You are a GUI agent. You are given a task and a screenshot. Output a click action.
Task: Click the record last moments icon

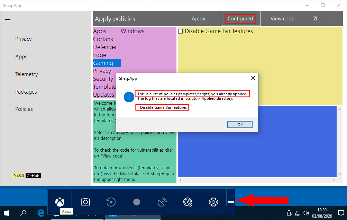[111, 202]
